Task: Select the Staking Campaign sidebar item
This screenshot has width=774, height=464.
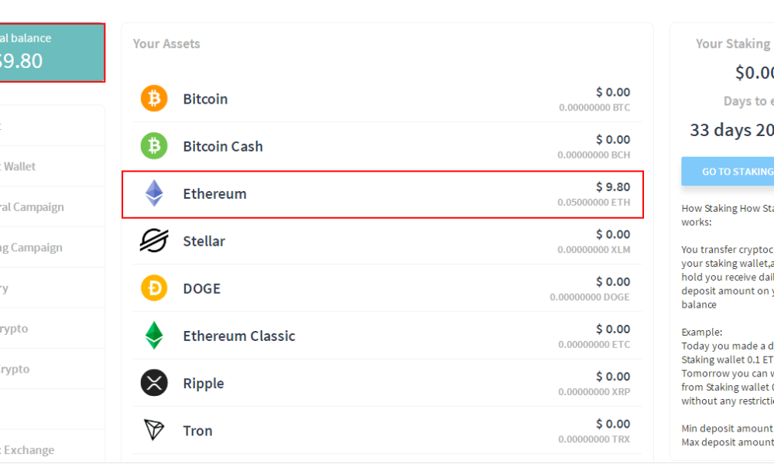Action: 33,247
